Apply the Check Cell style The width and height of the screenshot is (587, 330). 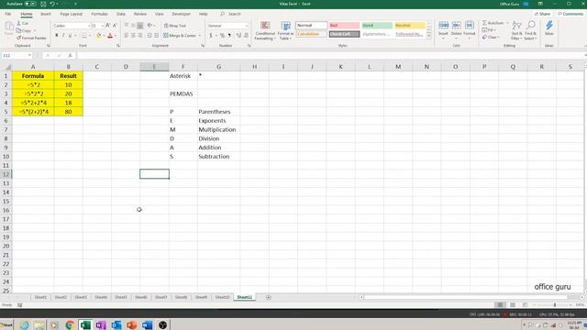[x=345, y=34]
